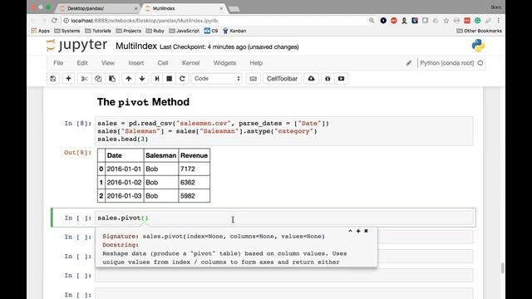Open the Apps bookmarks shortcut
The height and width of the screenshot is (299, 532).
pos(41,31)
